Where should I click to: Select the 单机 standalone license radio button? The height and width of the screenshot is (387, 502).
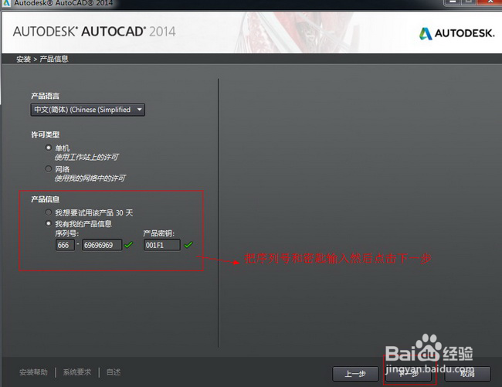point(49,148)
